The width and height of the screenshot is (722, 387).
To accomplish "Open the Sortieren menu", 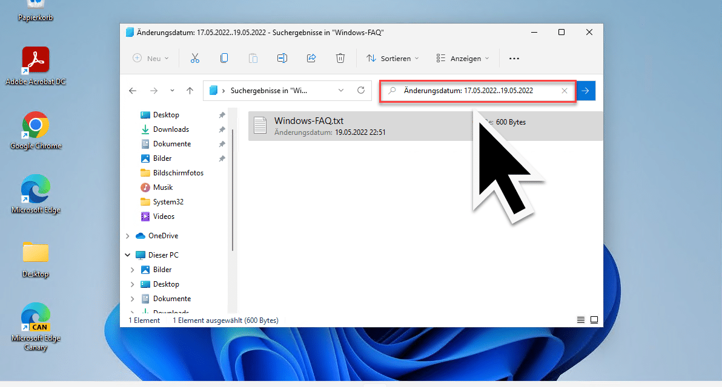I will (392, 59).
